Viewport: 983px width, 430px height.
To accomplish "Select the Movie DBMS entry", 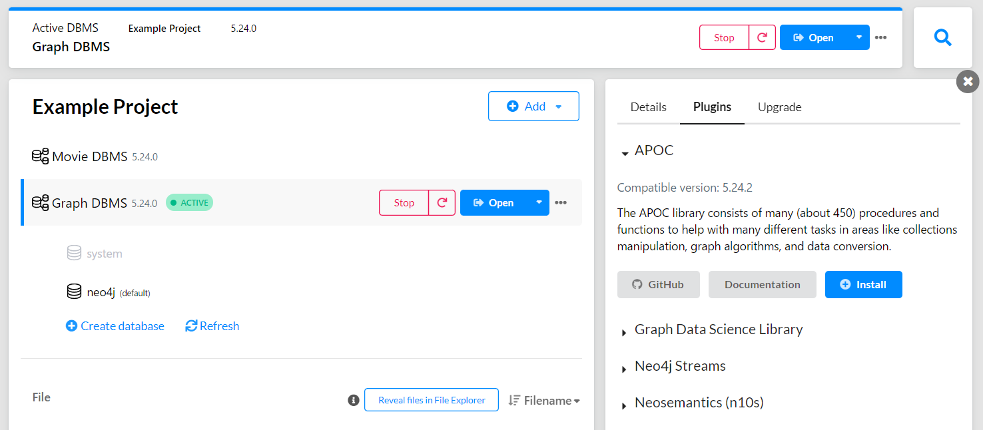I will [89, 157].
